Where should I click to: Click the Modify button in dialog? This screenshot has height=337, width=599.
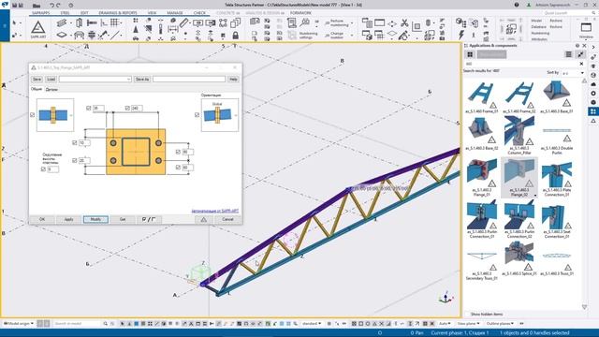click(x=95, y=219)
